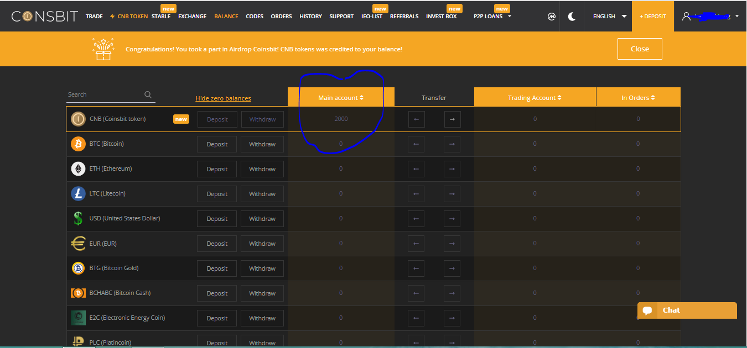
Task: Expand the user account dropdown arrow
Action: click(737, 17)
